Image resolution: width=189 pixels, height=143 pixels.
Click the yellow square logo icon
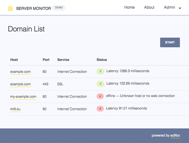(10, 9)
